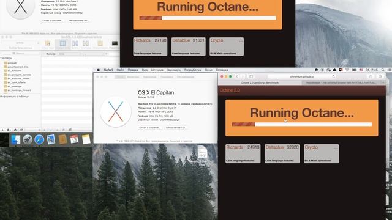Open the US flag input source menu
392x220 pixels.
click(361, 70)
